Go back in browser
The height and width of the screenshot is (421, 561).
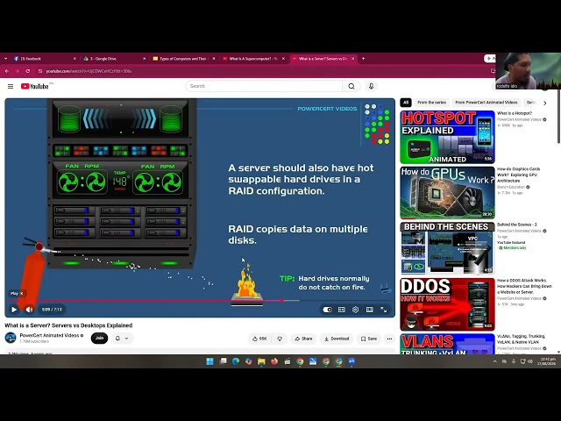(x=7, y=71)
